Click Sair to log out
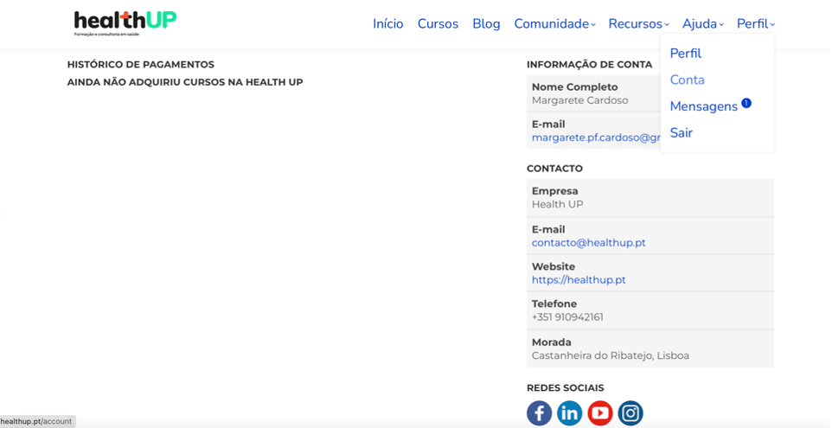The image size is (832, 428). (x=681, y=133)
